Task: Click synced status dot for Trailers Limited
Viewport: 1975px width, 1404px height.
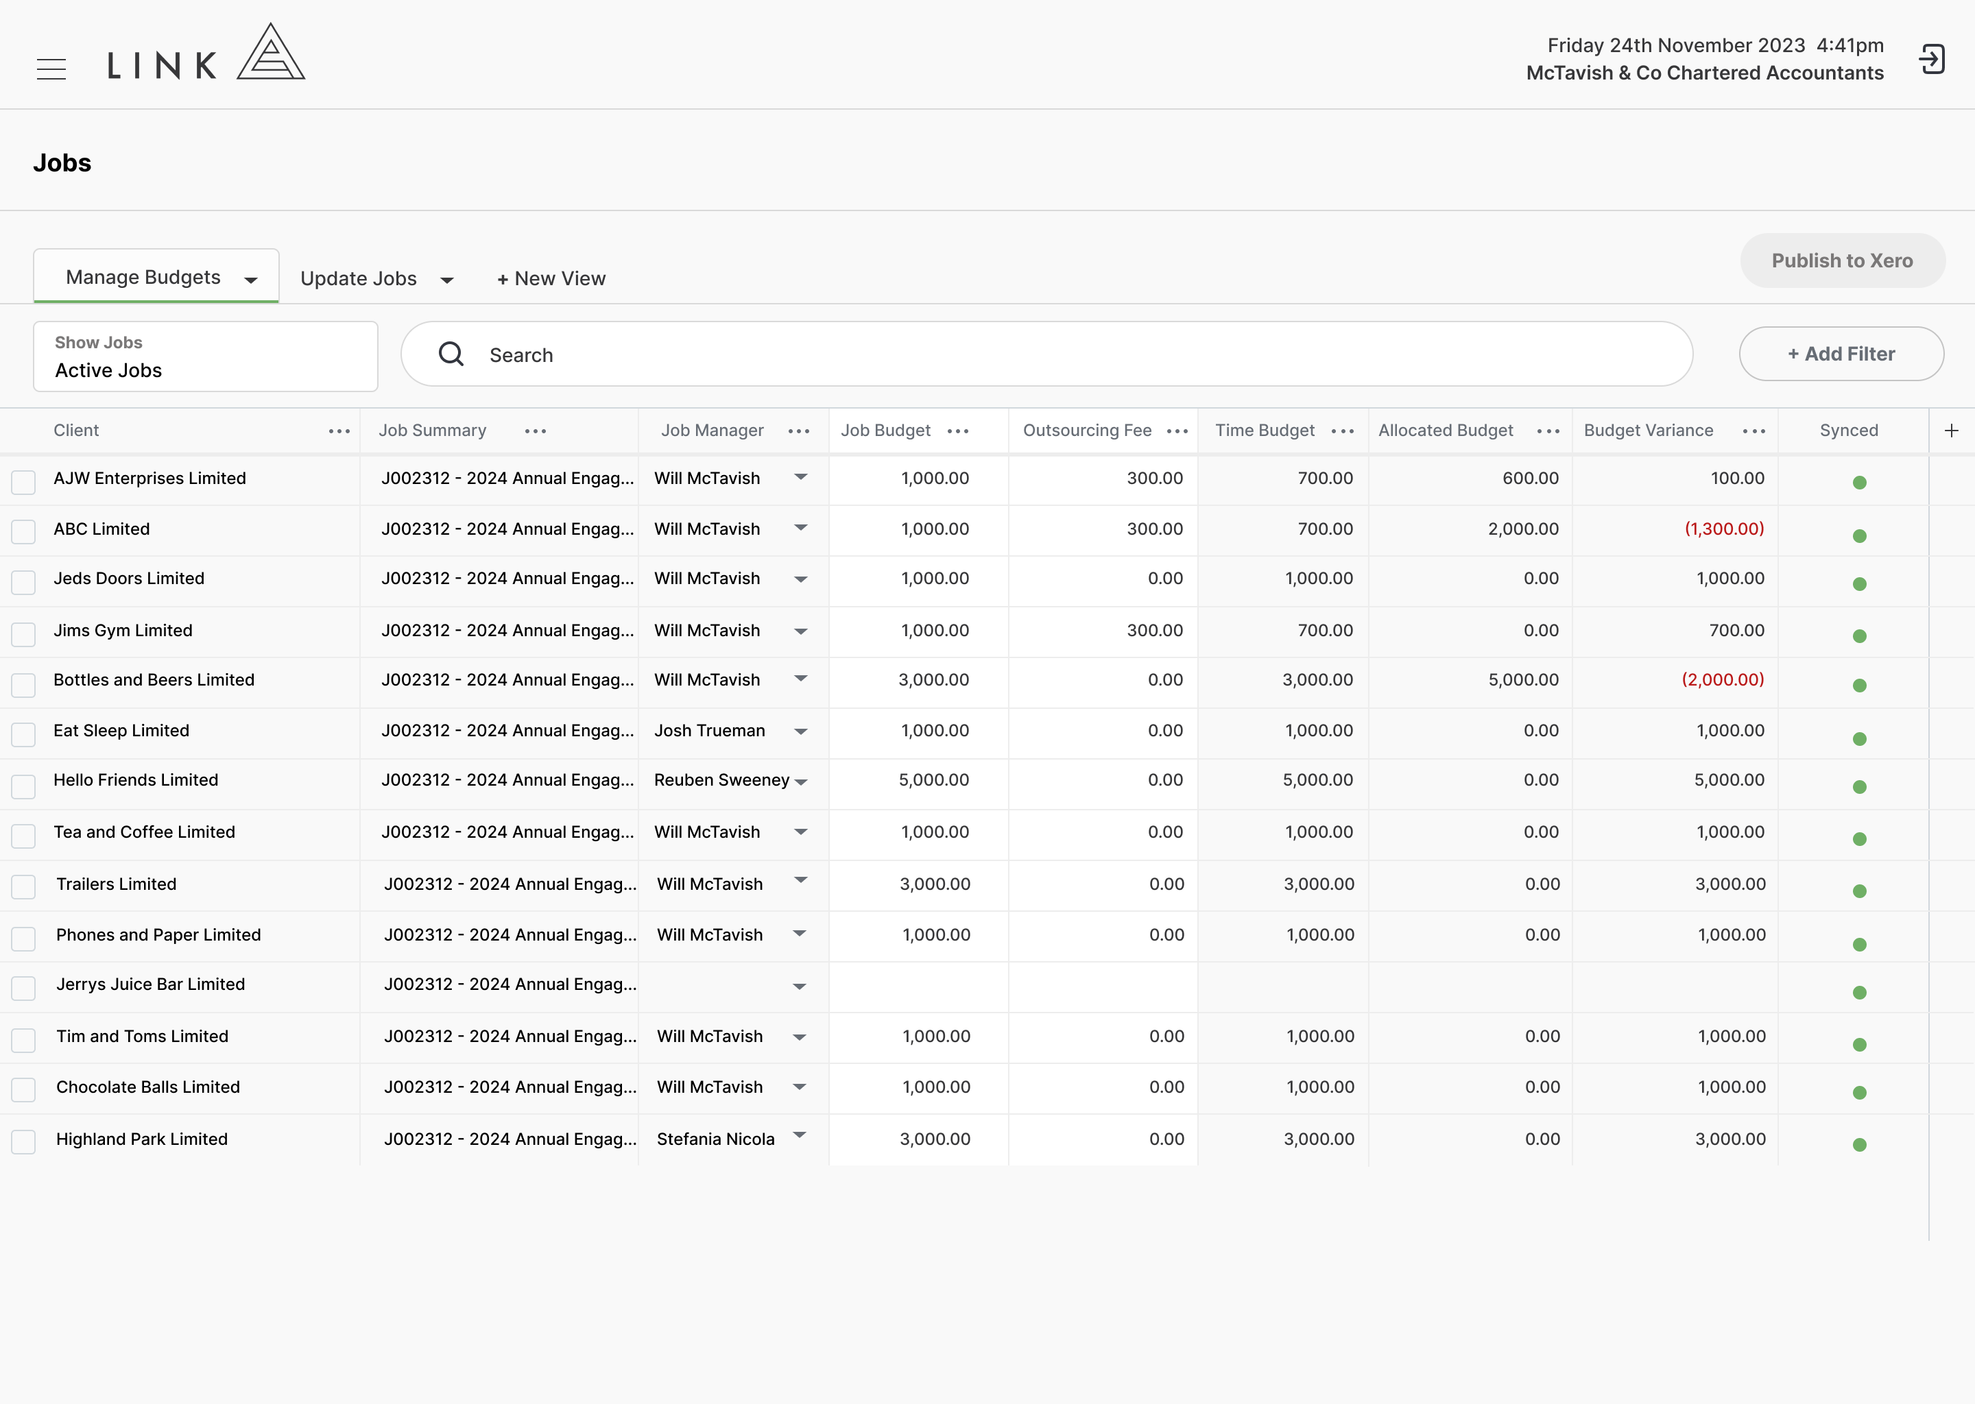Action: click(x=1860, y=891)
